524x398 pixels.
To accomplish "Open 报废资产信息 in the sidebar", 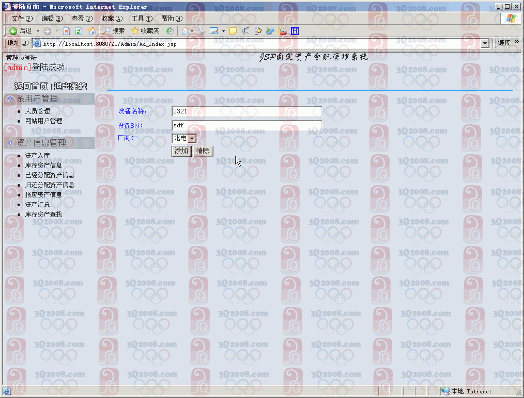I will tap(43, 195).
